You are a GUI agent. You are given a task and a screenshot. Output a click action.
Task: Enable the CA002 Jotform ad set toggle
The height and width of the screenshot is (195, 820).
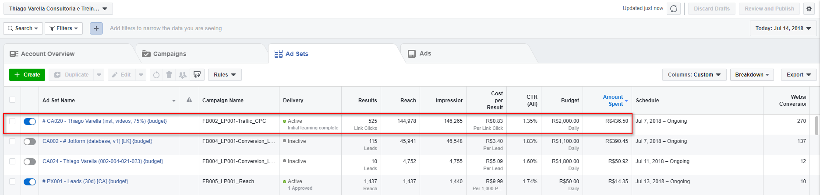tap(30, 142)
